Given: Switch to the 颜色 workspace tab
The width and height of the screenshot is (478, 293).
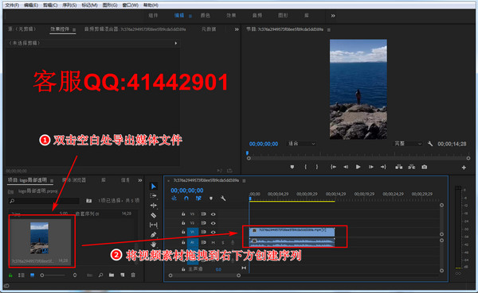Looking at the screenshot, I should click(x=206, y=16).
